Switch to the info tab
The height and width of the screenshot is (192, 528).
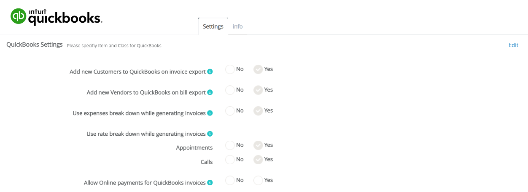[x=238, y=26]
